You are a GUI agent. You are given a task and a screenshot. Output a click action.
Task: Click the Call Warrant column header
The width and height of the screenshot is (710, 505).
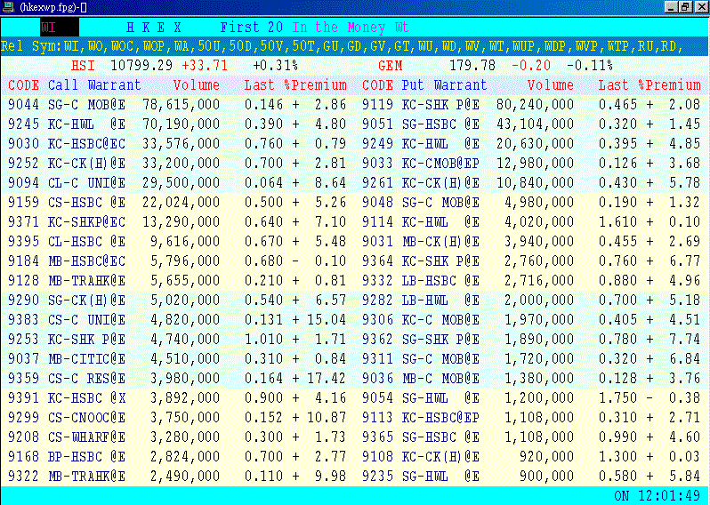point(94,85)
